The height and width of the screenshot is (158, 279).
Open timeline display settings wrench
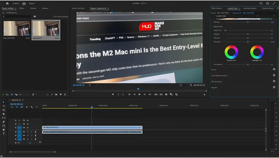[31, 107]
